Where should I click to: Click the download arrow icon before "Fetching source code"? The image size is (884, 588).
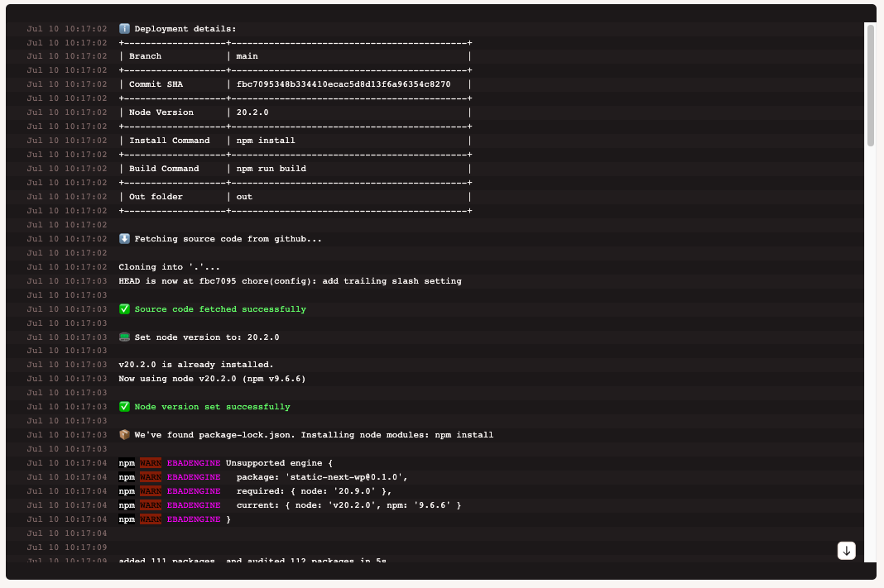click(x=123, y=238)
